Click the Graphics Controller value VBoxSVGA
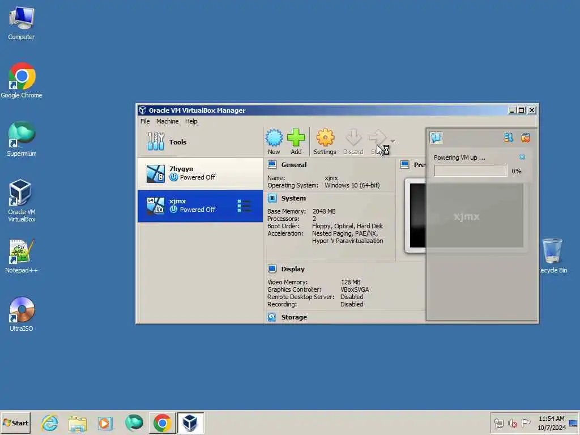The width and height of the screenshot is (580, 435). click(x=355, y=289)
